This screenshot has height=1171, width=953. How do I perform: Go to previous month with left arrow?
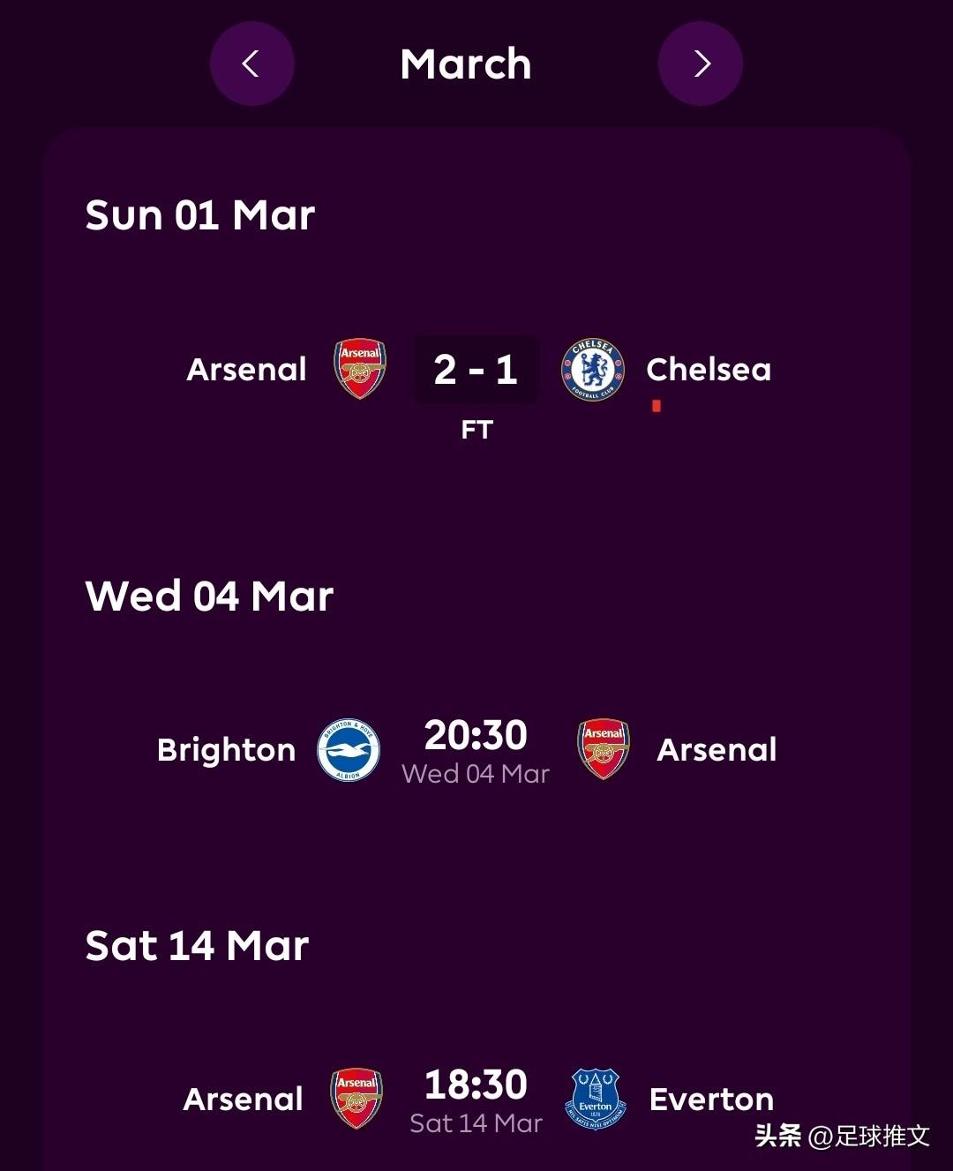(x=251, y=64)
